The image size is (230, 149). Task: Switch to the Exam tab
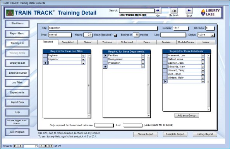point(147,42)
